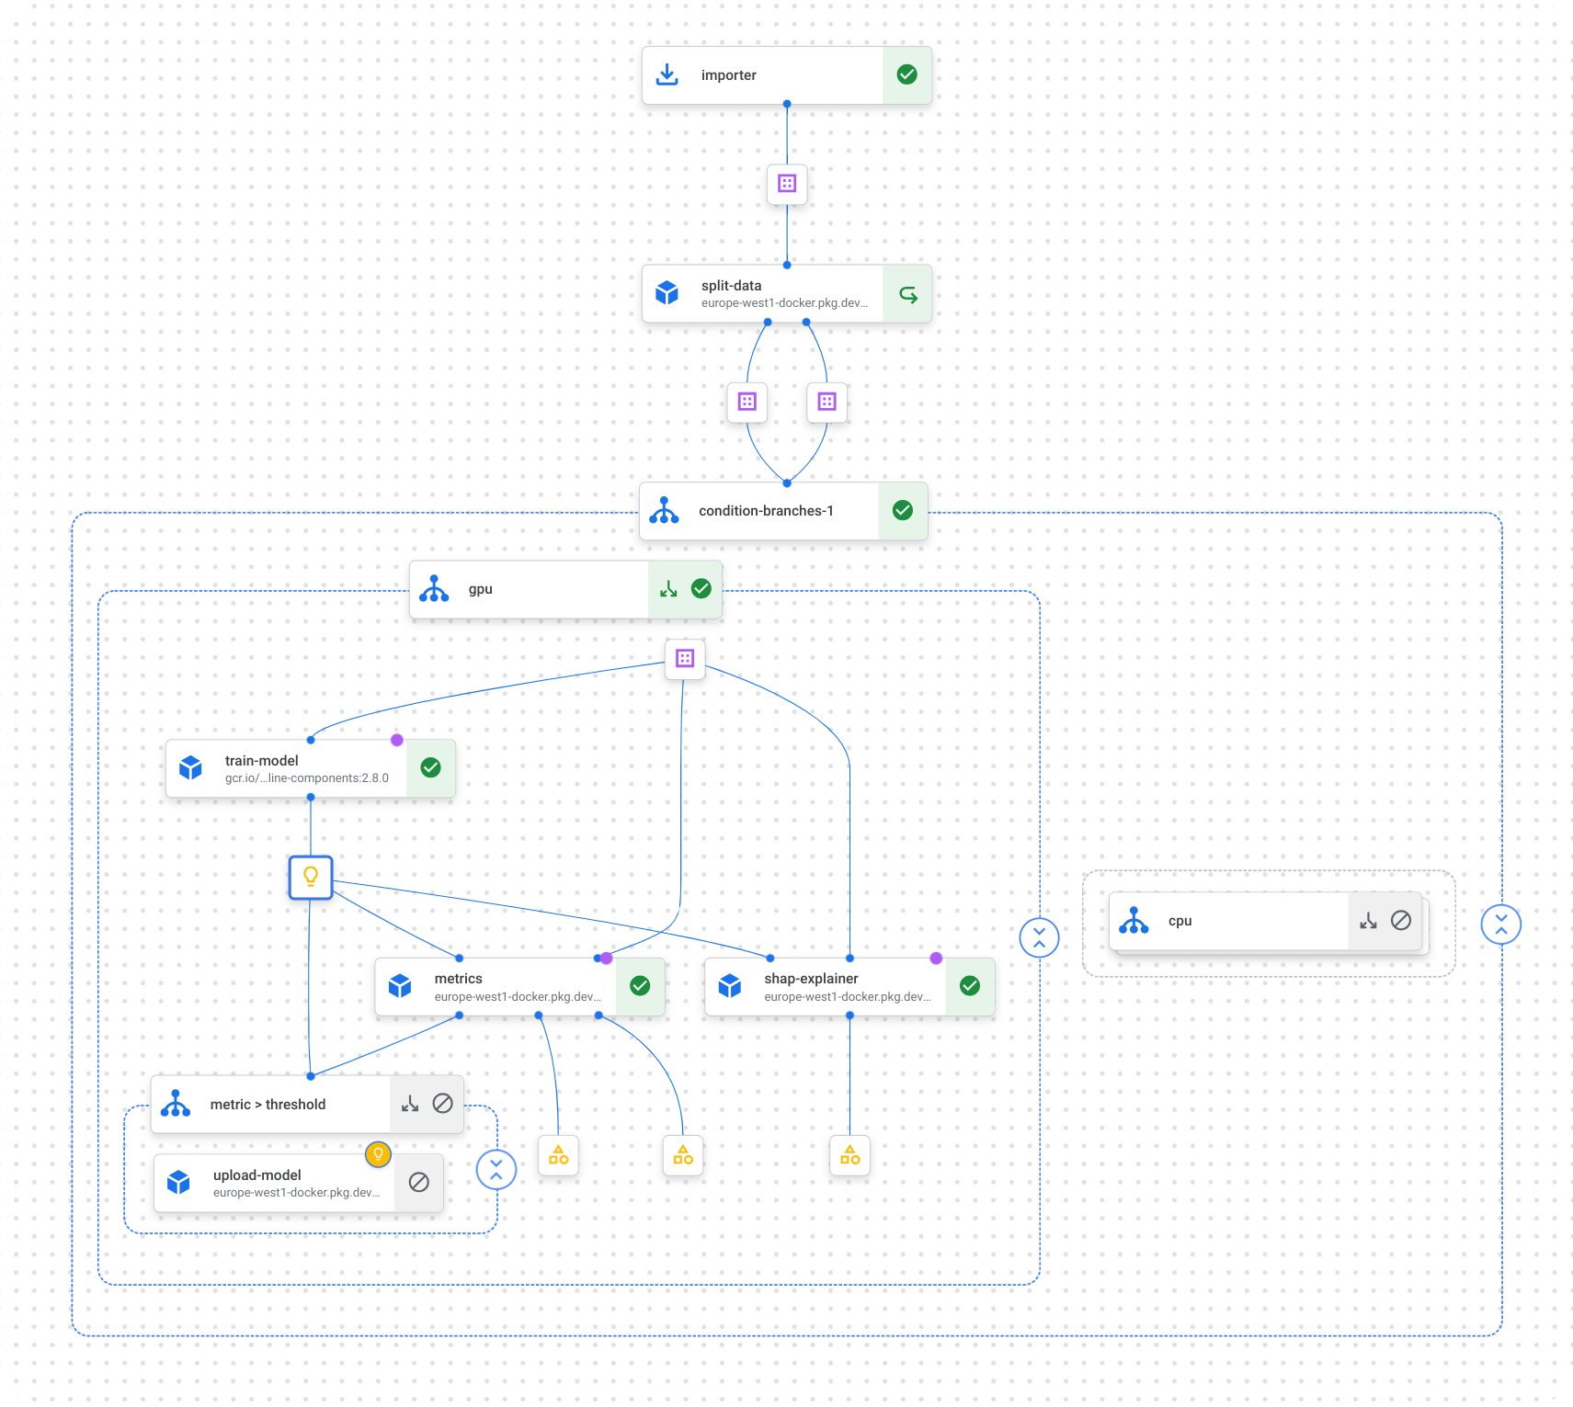The width and height of the screenshot is (1573, 1407).
Task: Select the importer node's green success checkmark
Action: click(x=906, y=75)
